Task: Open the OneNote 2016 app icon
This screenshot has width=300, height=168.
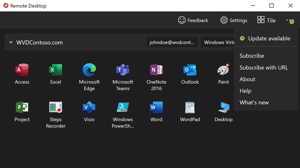Action: pos(156,70)
